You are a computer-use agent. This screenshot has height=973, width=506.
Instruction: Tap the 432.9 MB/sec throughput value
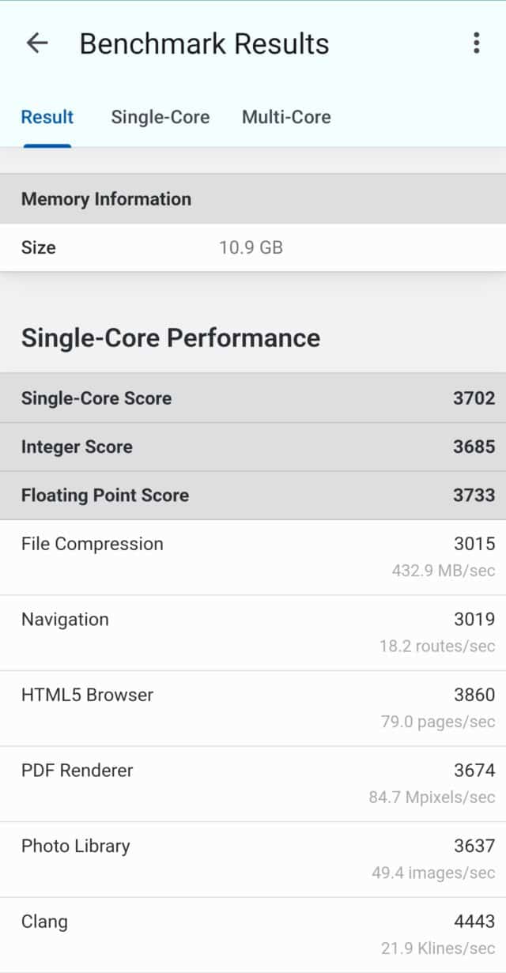(444, 570)
